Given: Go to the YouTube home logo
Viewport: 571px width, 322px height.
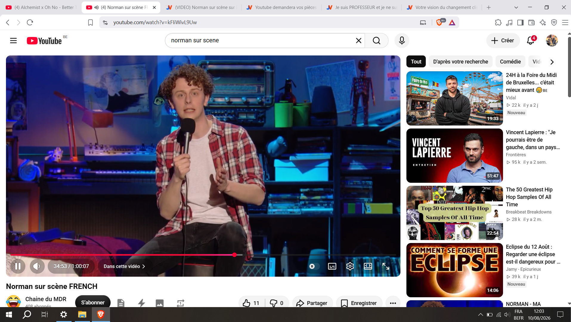Looking at the screenshot, I should coord(44,41).
